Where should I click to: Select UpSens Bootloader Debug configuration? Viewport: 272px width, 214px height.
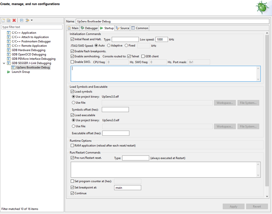[x=33, y=67]
